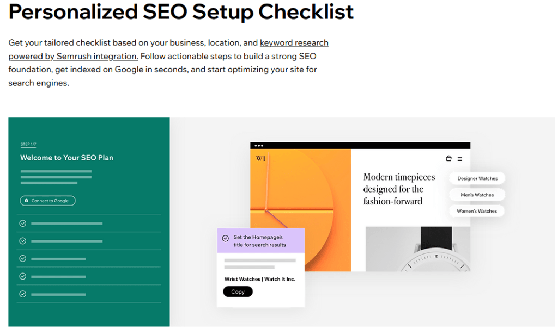Click the Google logo in Connect button
The width and height of the screenshot is (558, 335).
coord(26,201)
